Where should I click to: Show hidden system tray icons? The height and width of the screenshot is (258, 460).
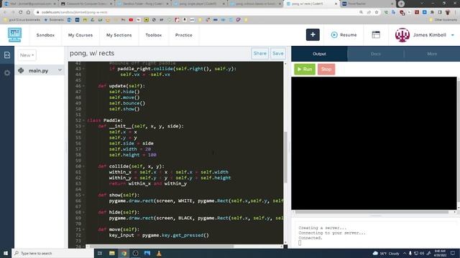(405, 253)
